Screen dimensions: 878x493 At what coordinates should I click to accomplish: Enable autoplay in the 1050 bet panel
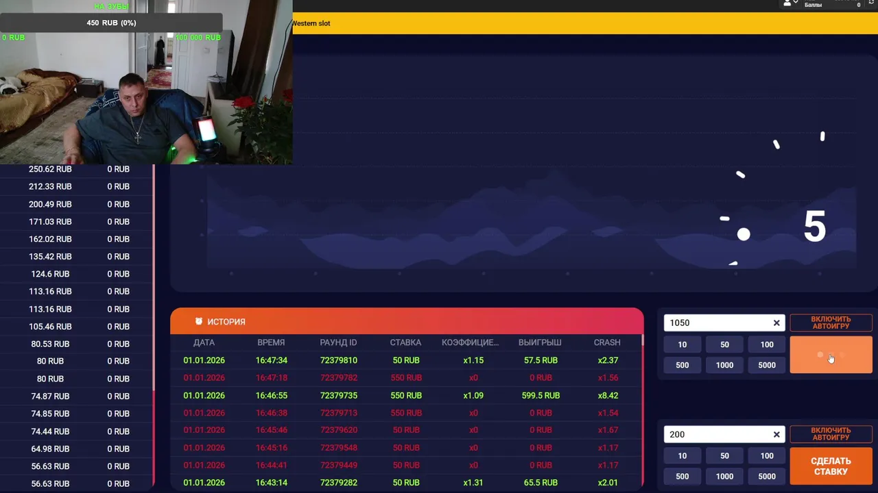(x=831, y=323)
